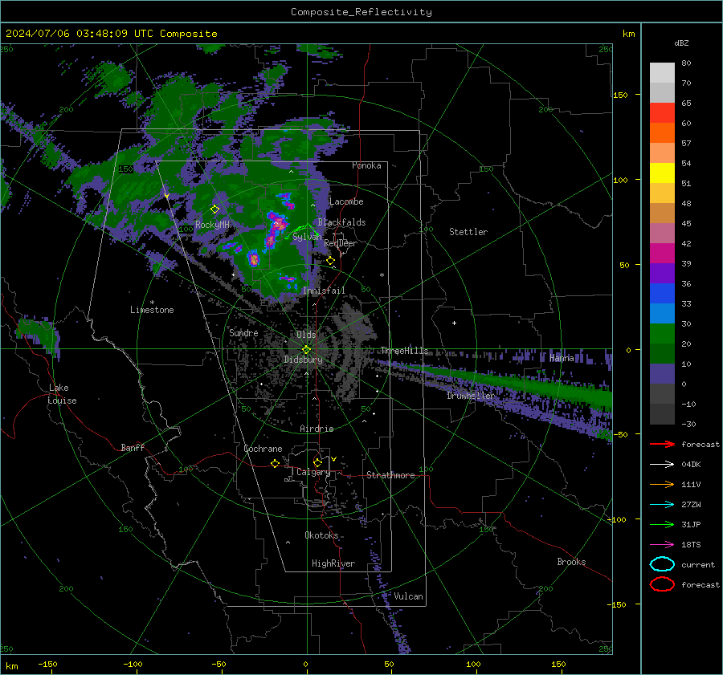The height and width of the screenshot is (675, 723).
Task: Click the Blackfalds city label
Action: coord(341,222)
